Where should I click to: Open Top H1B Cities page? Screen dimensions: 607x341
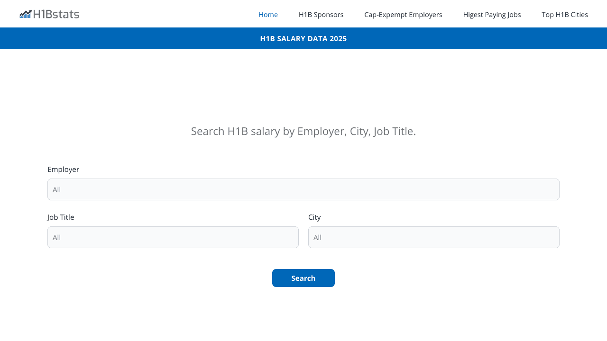pos(565,15)
